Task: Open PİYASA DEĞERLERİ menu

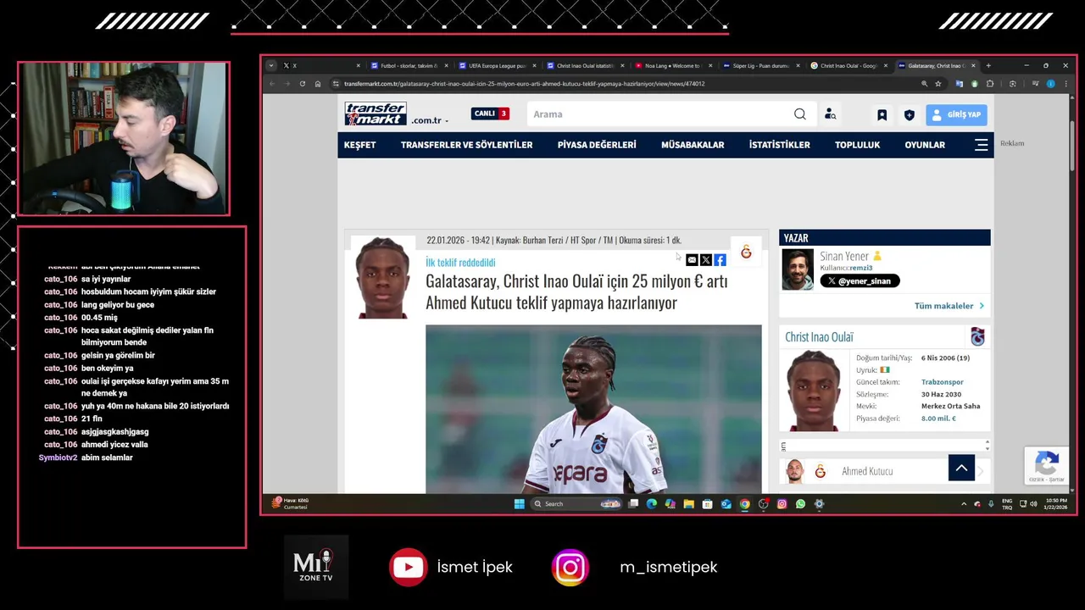Action: click(597, 145)
